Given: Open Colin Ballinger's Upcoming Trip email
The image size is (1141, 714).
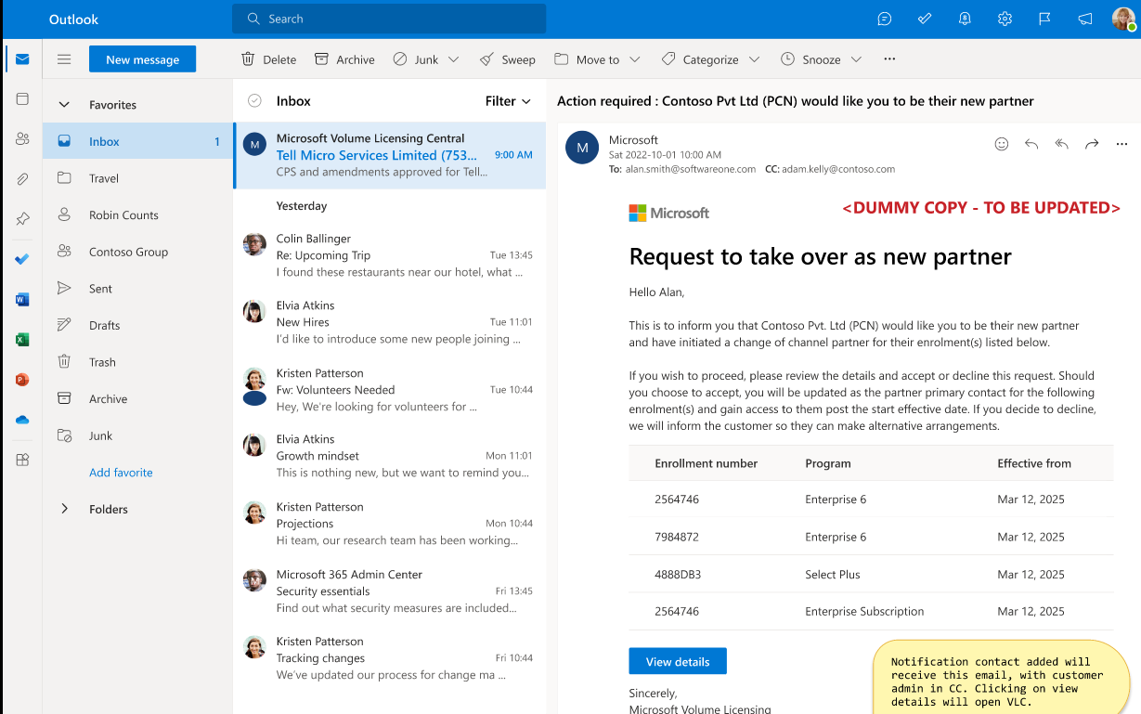Looking at the screenshot, I should 390,255.
